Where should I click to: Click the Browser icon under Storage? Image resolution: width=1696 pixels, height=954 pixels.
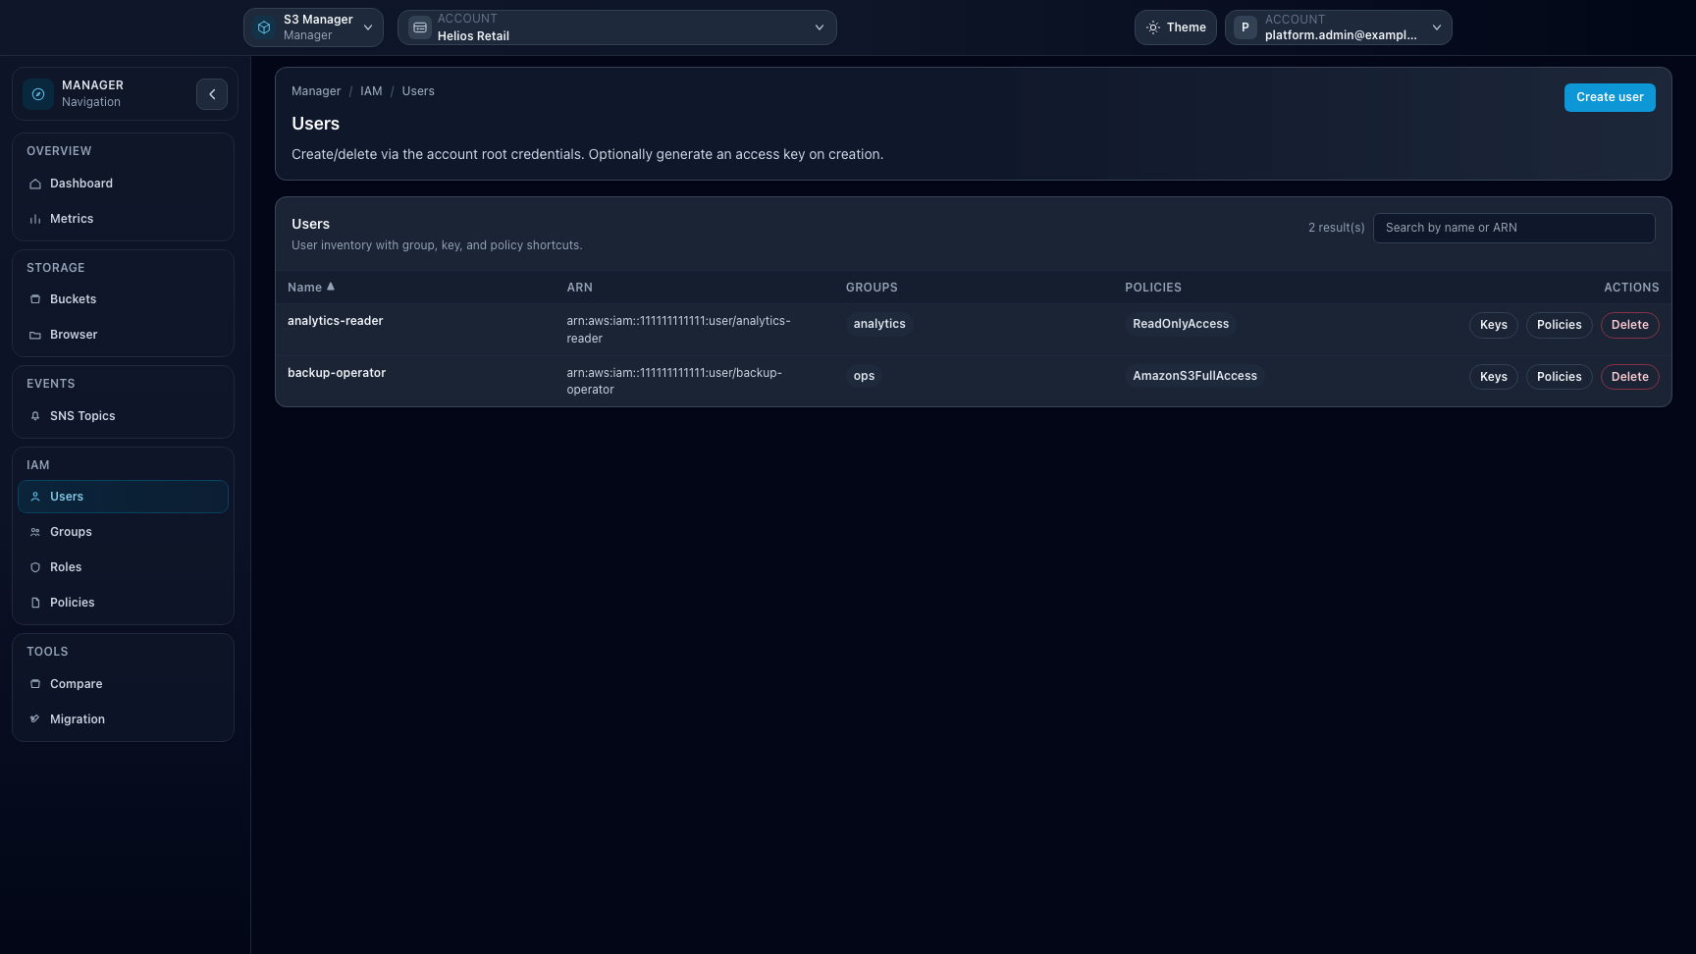[x=35, y=335]
